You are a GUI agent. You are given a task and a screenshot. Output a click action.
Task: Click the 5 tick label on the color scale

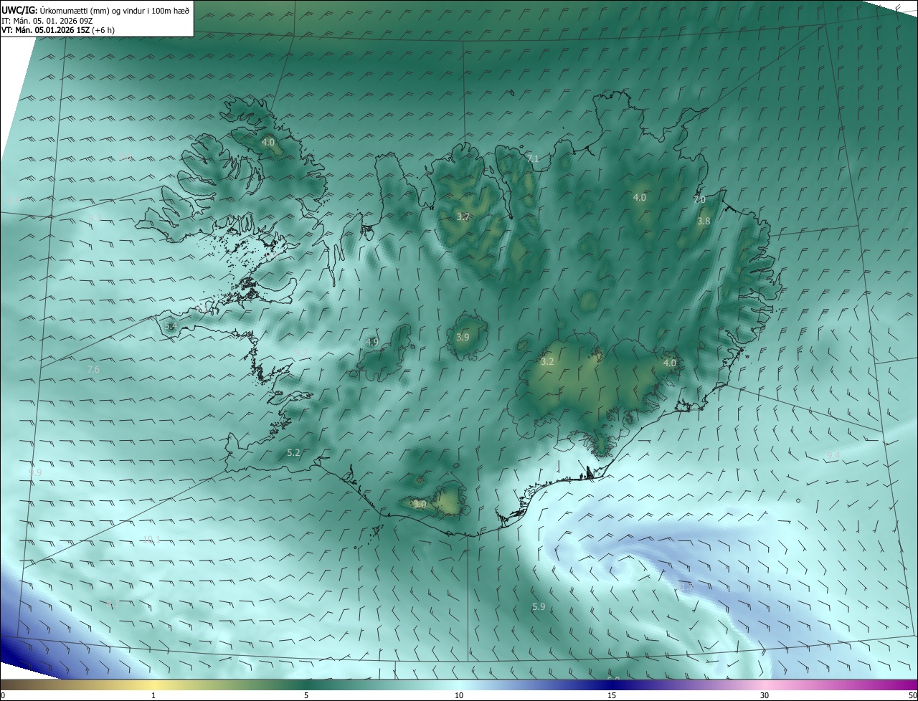pos(306,695)
